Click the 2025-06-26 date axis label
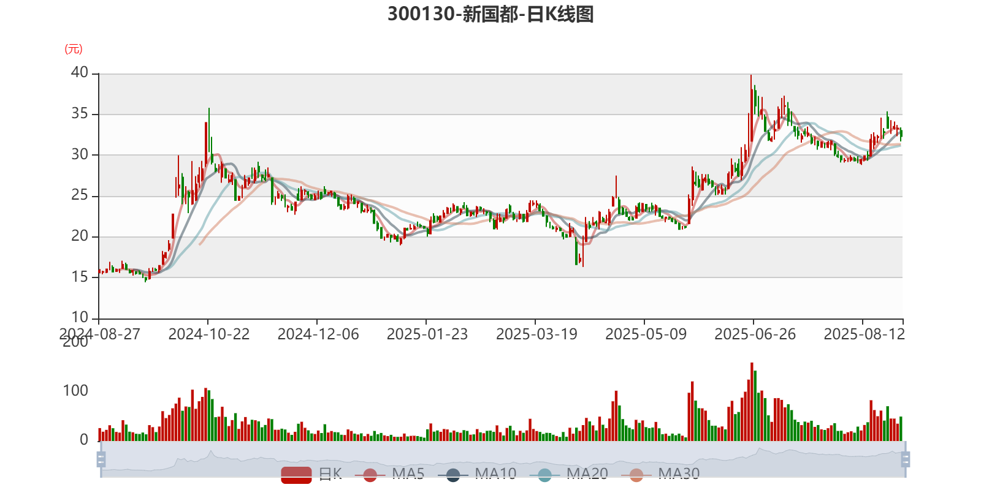Screen dimensions: 981x490 [x=755, y=334]
